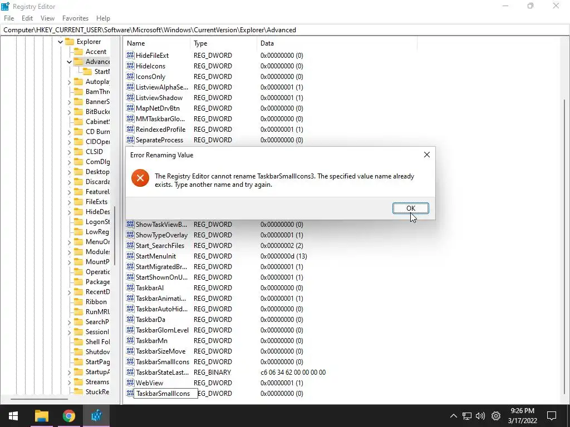
Task: Click the TaskbarSizeMove DWORD value icon
Action: pyautogui.click(x=130, y=351)
